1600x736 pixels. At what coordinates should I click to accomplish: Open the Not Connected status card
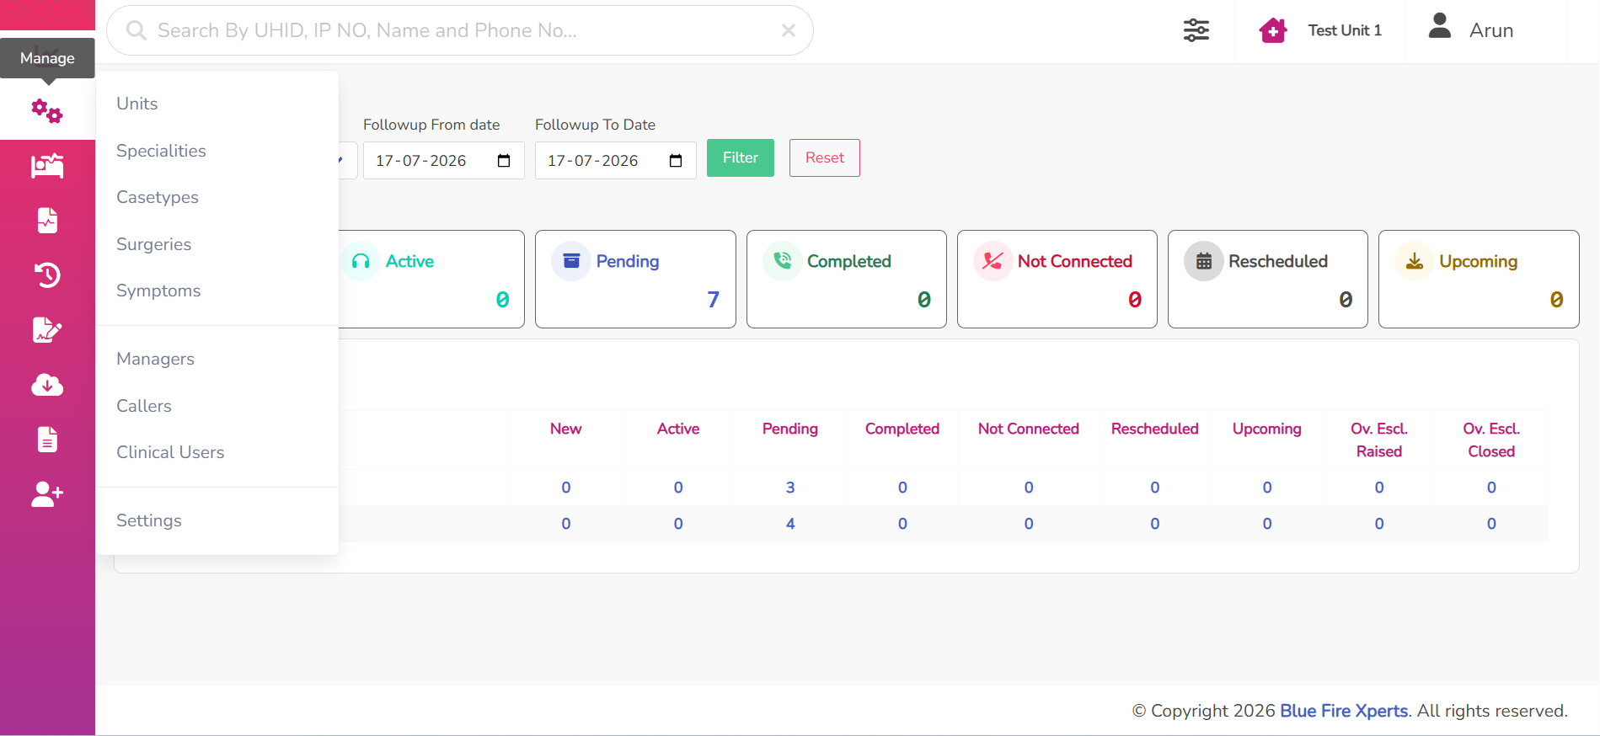tap(1057, 279)
